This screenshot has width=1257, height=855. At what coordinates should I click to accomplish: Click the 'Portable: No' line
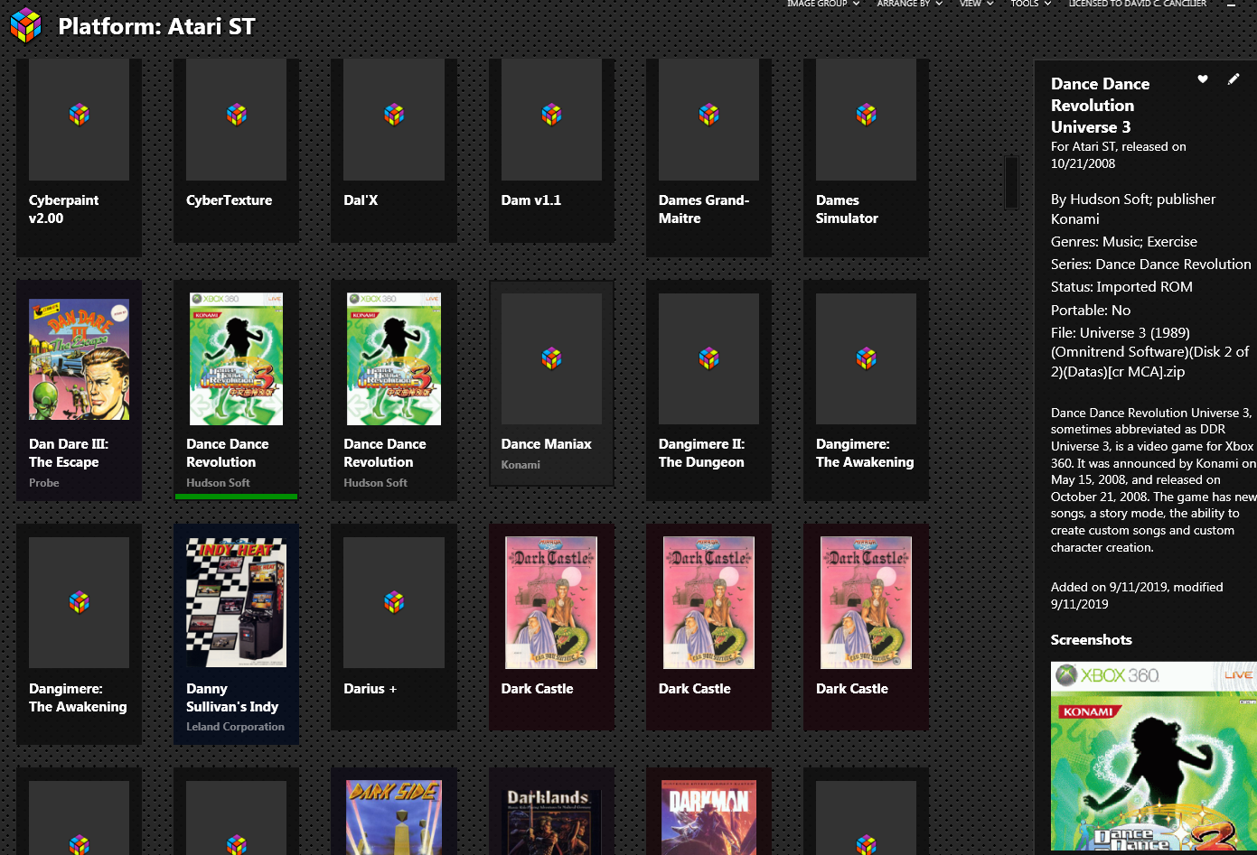1091,310
